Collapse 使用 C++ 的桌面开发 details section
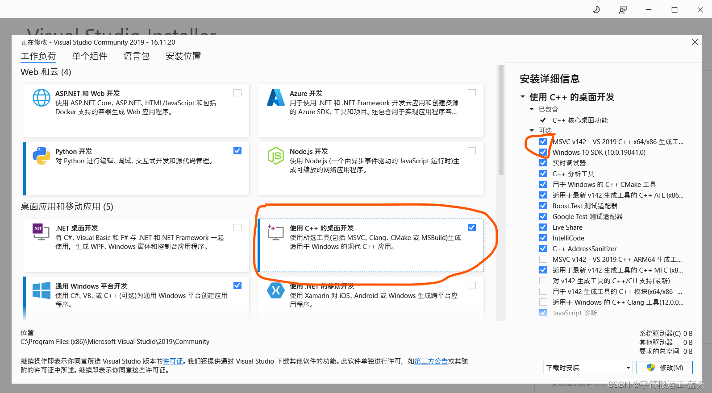The width and height of the screenshot is (712, 393). [523, 97]
